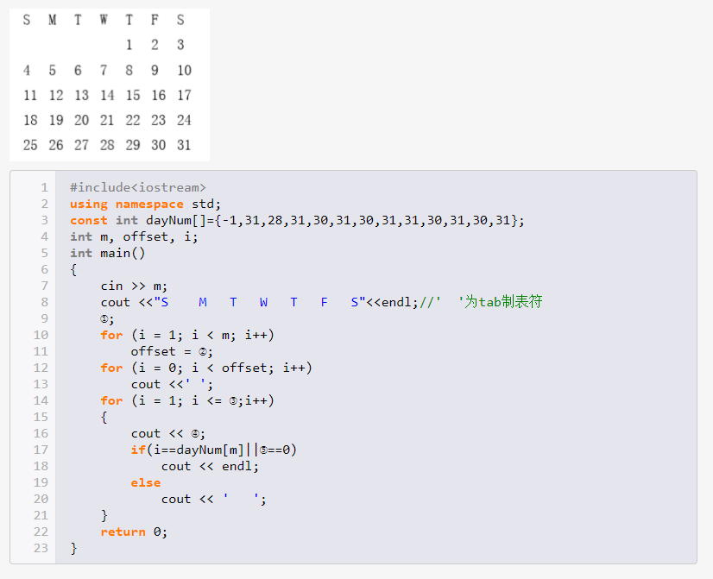Click the 'if(i==dayNum[m]||⑤==0)' line
713x579 pixels.
214,450
